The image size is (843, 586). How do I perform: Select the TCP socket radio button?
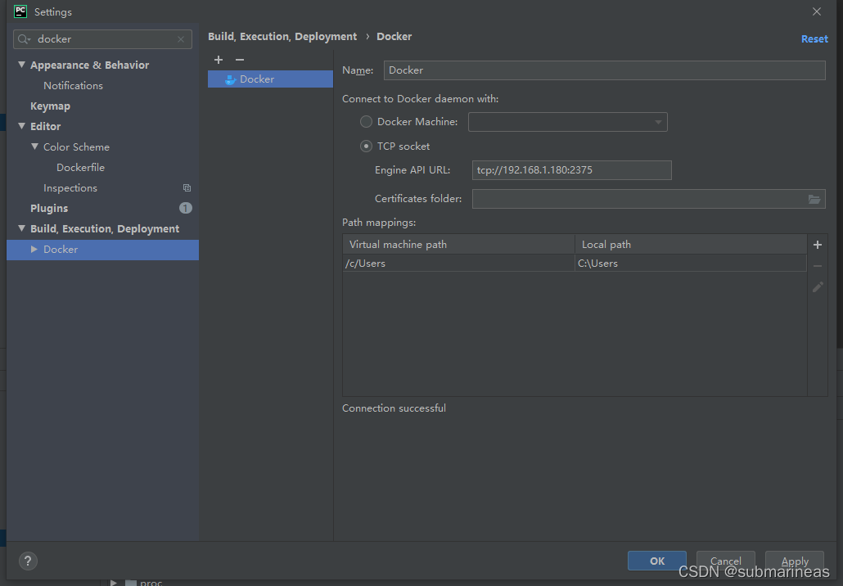(366, 146)
